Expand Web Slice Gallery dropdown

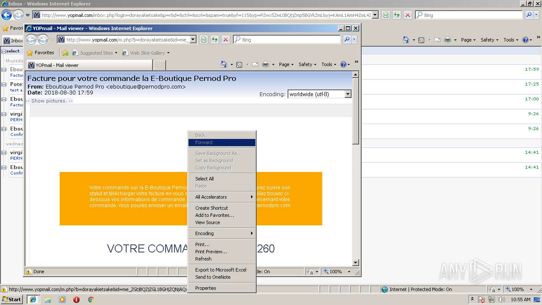[168, 53]
